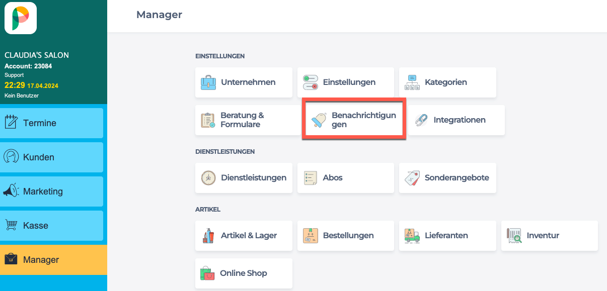Switch to the Marketing section
The height and width of the screenshot is (291, 607).
tap(51, 191)
